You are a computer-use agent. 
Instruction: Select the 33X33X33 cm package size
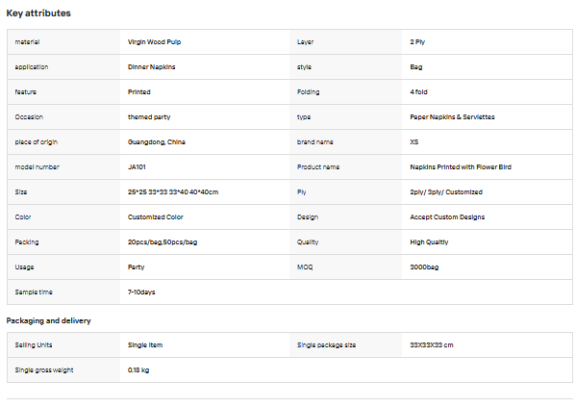(x=432, y=344)
